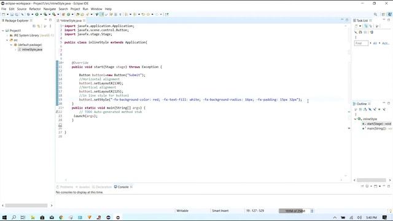The height and width of the screenshot is (221, 393).
Task: Open the Debug button dropdown arrow
Action: pyautogui.click(x=33, y=14)
